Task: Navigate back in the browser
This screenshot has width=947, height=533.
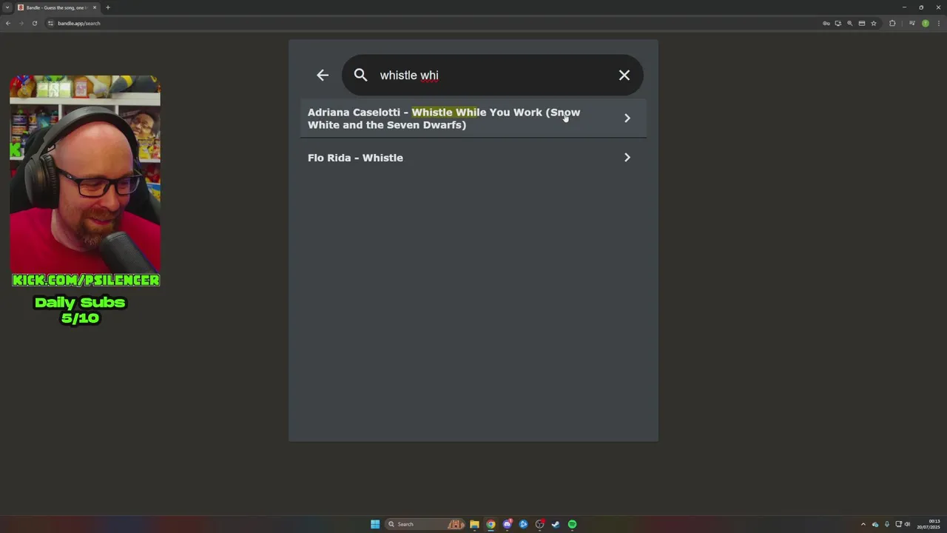Action: (8, 23)
